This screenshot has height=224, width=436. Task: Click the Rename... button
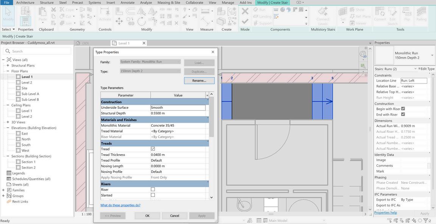(x=199, y=80)
